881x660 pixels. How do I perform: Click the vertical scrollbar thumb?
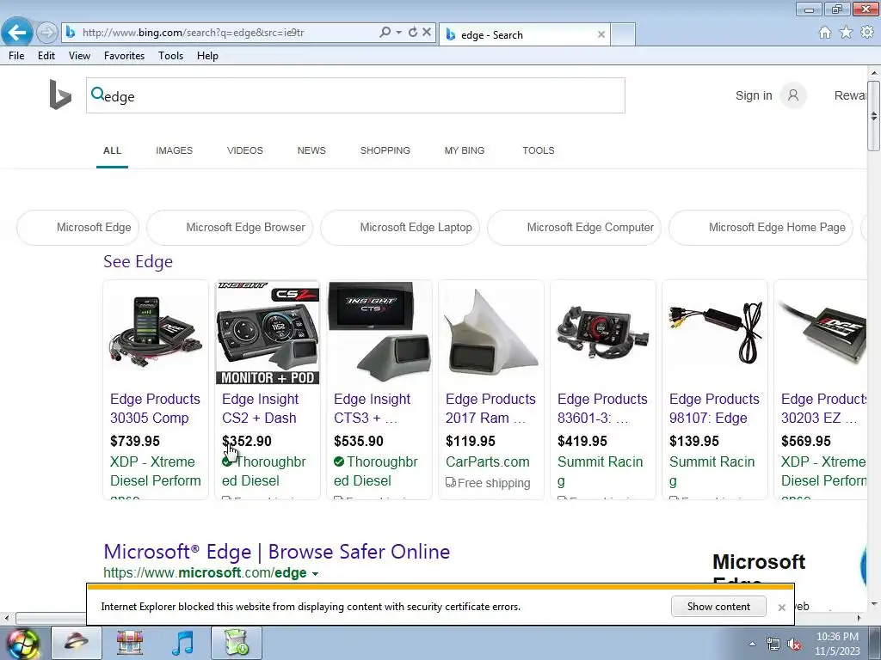coord(873,116)
